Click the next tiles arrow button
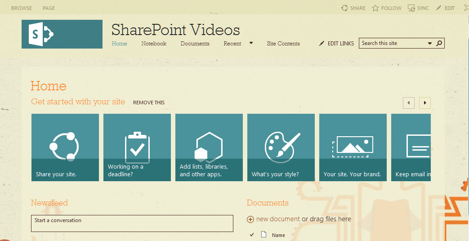Image resolution: width=469 pixels, height=241 pixels. (425, 103)
